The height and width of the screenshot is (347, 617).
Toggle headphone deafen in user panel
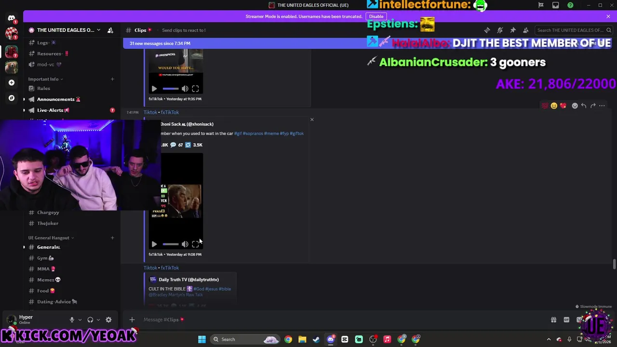pos(90,320)
